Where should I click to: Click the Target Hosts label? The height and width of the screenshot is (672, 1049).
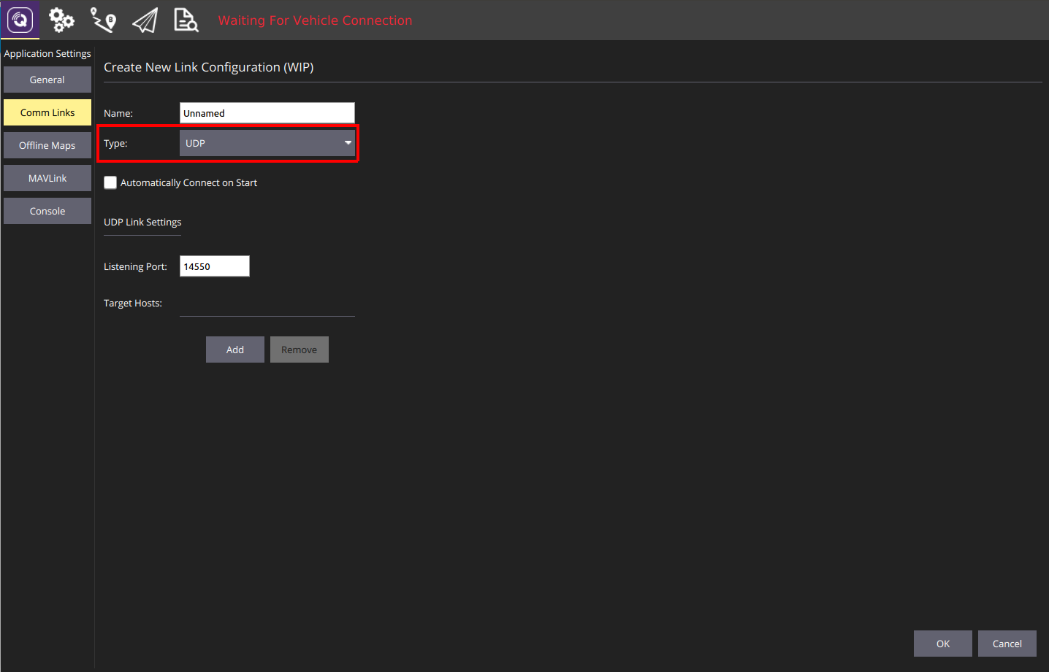pos(133,303)
